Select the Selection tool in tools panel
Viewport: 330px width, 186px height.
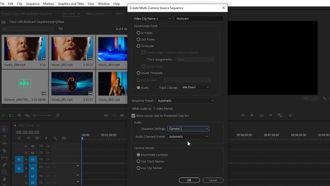click(x=4, y=129)
